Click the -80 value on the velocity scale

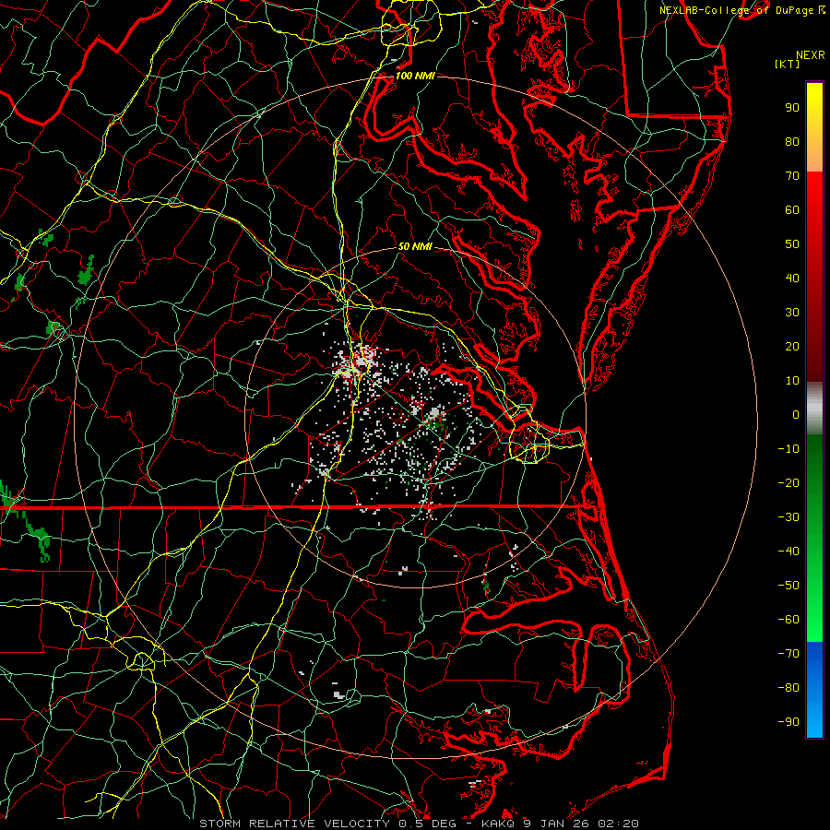pos(788,688)
